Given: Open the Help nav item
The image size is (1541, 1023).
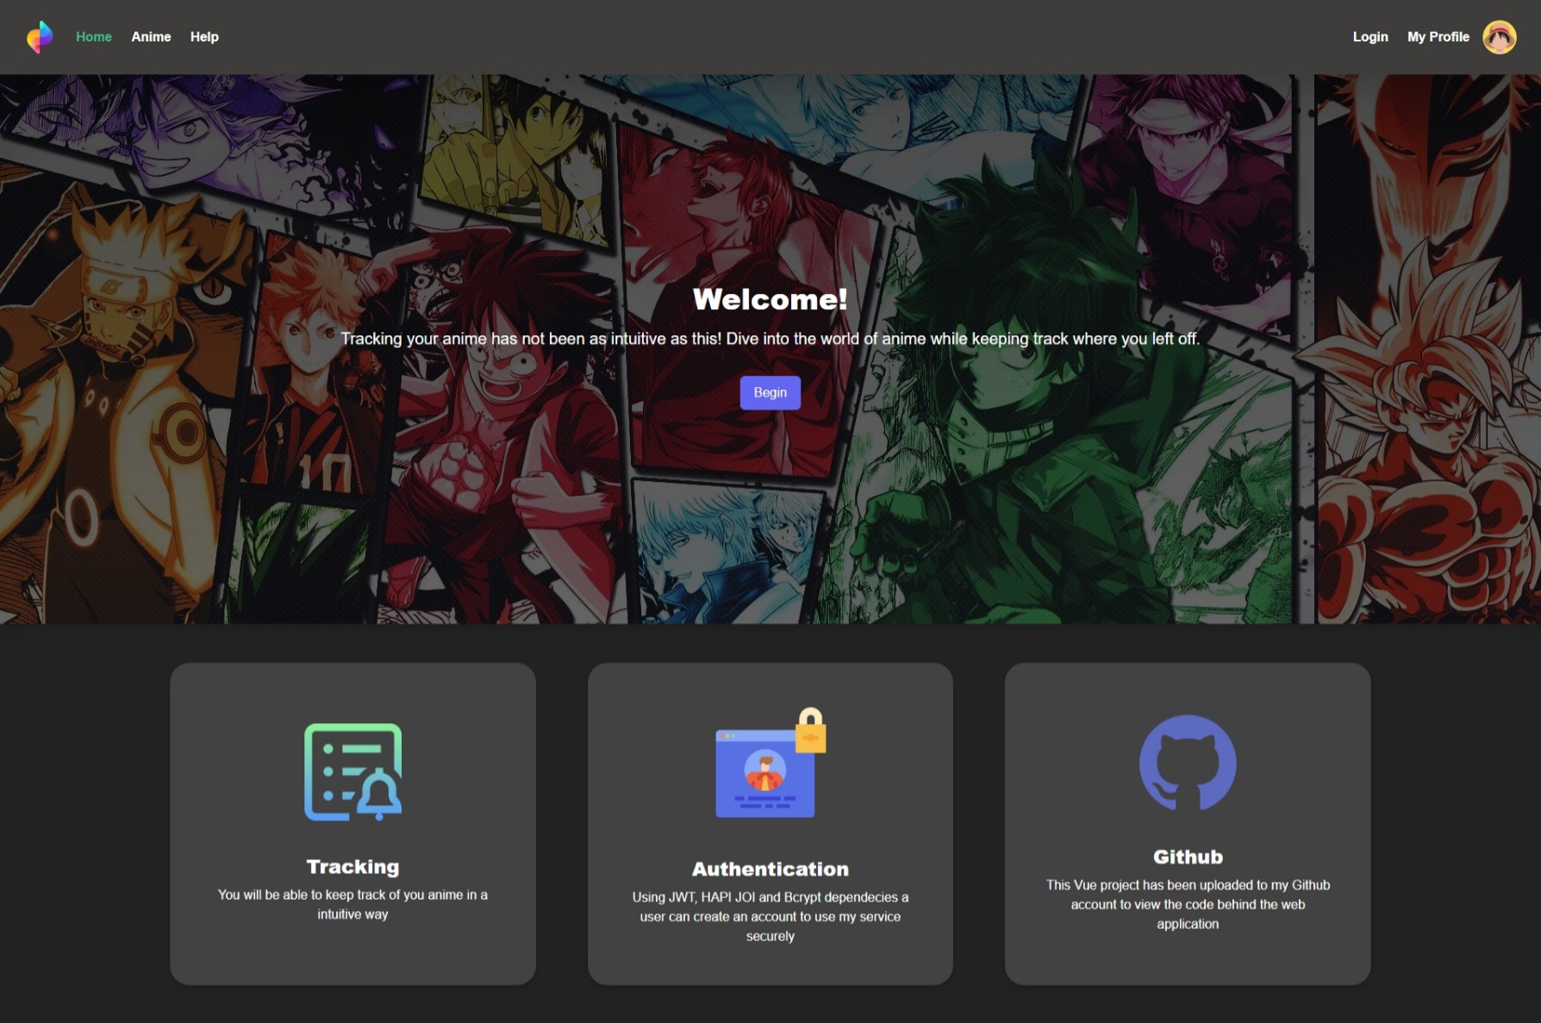Looking at the screenshot, I should tap(204, 37).
